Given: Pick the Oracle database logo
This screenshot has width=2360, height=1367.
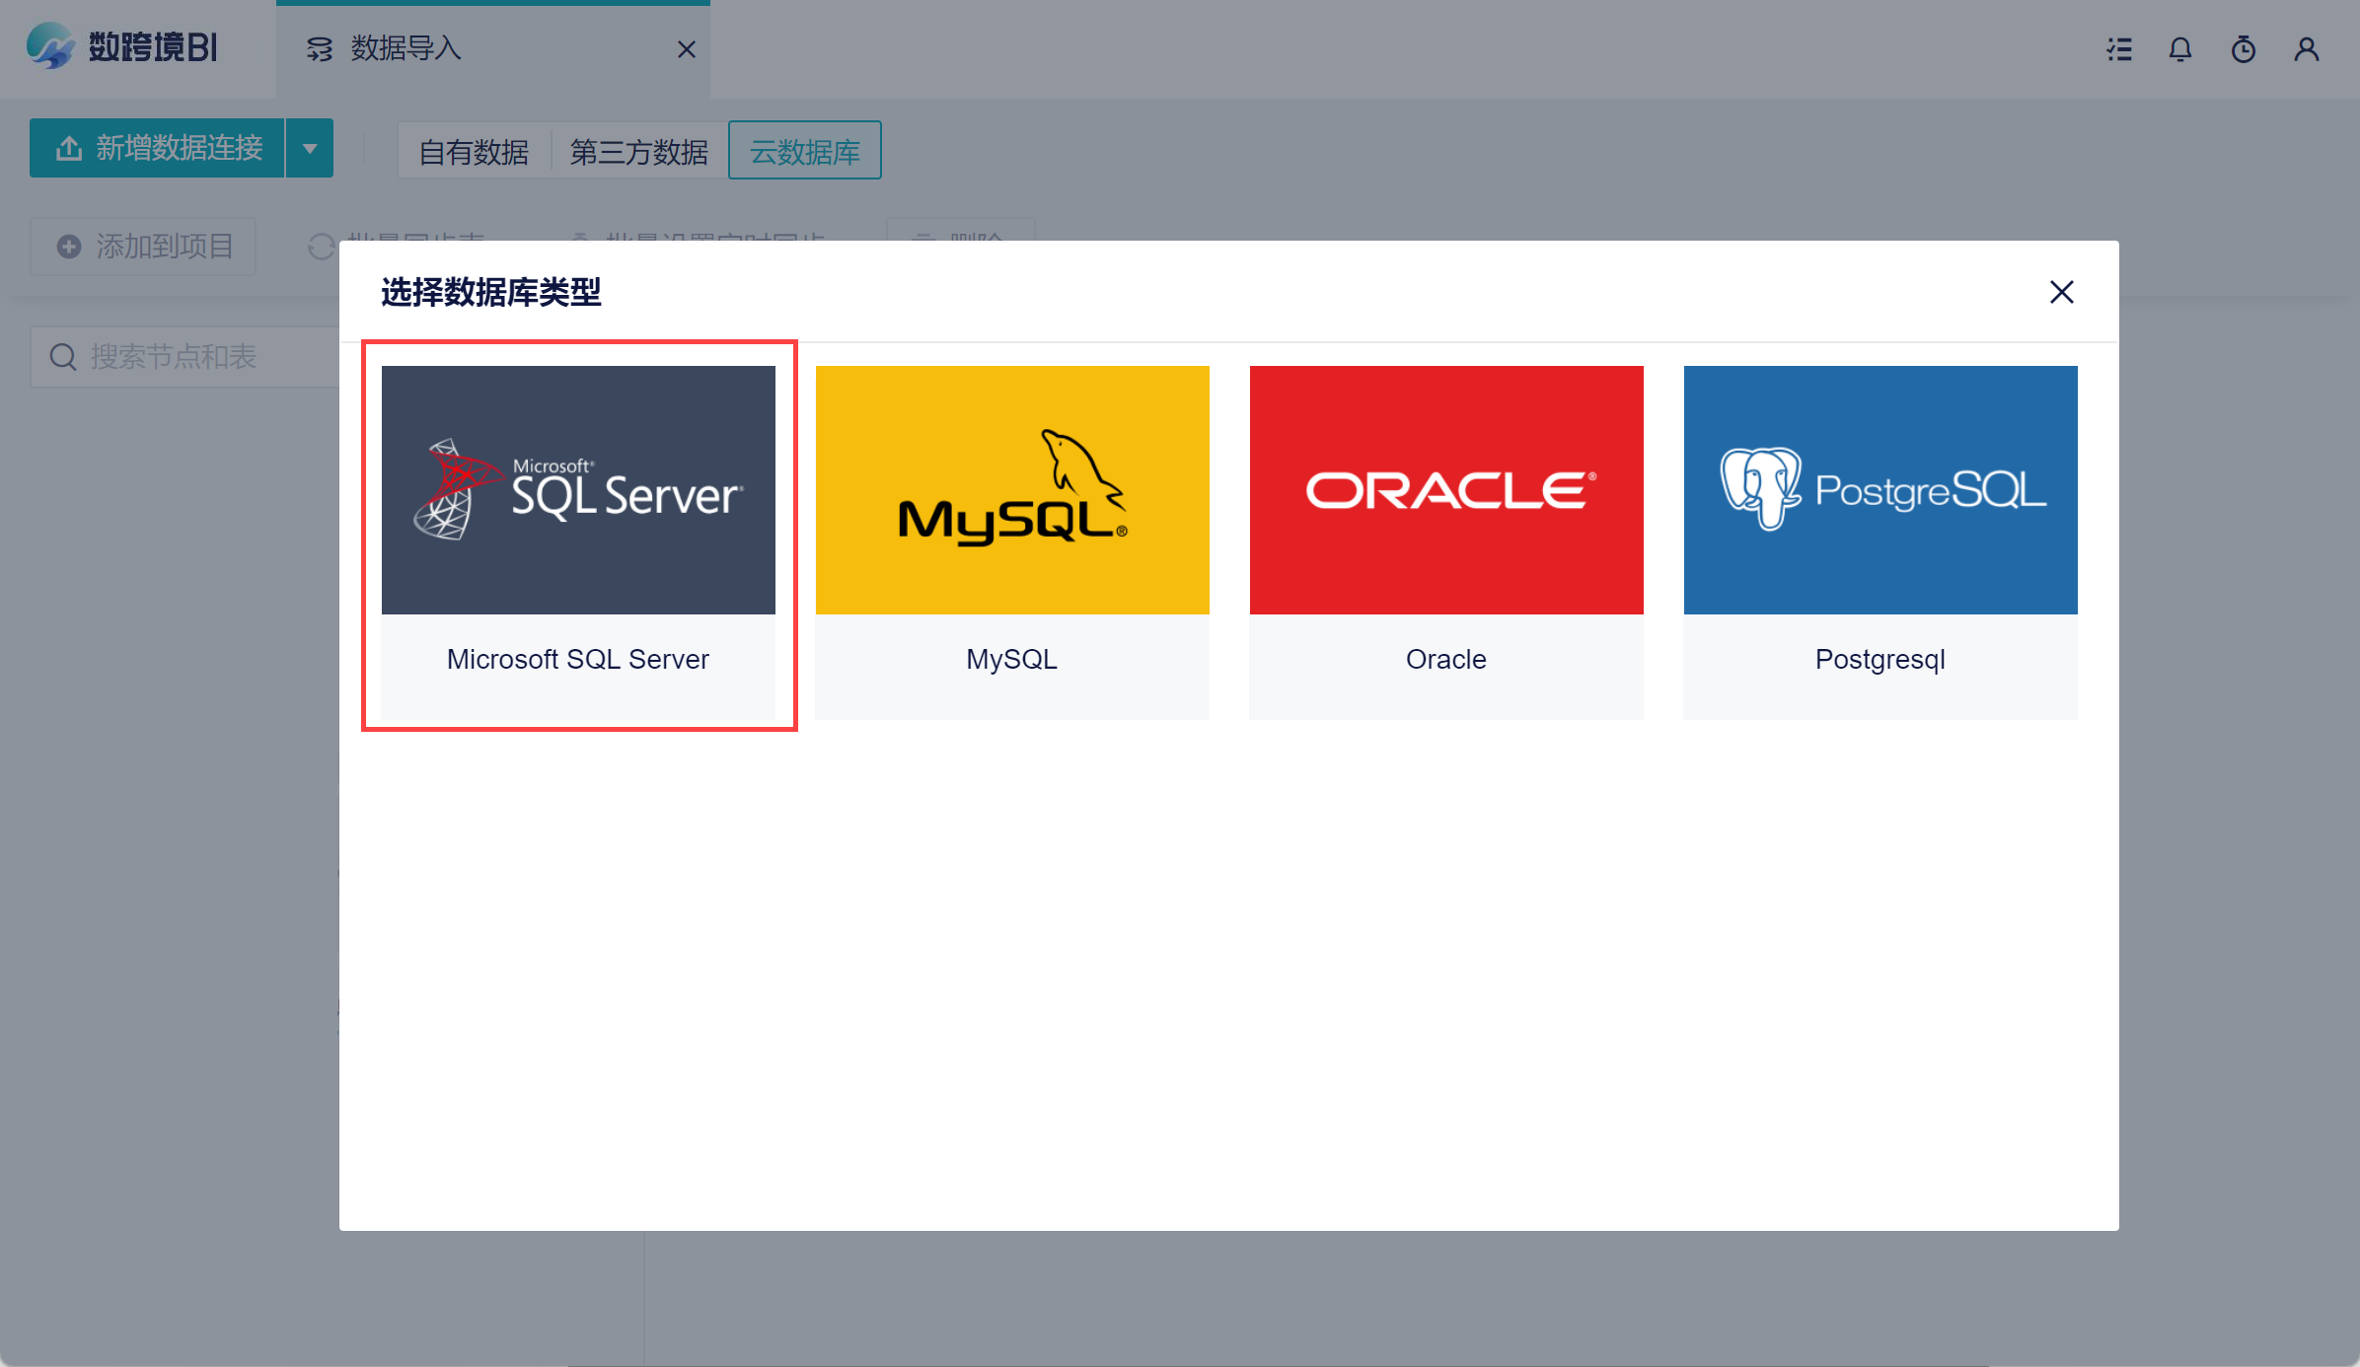Looking at the screenshot, I should 1446,490.
